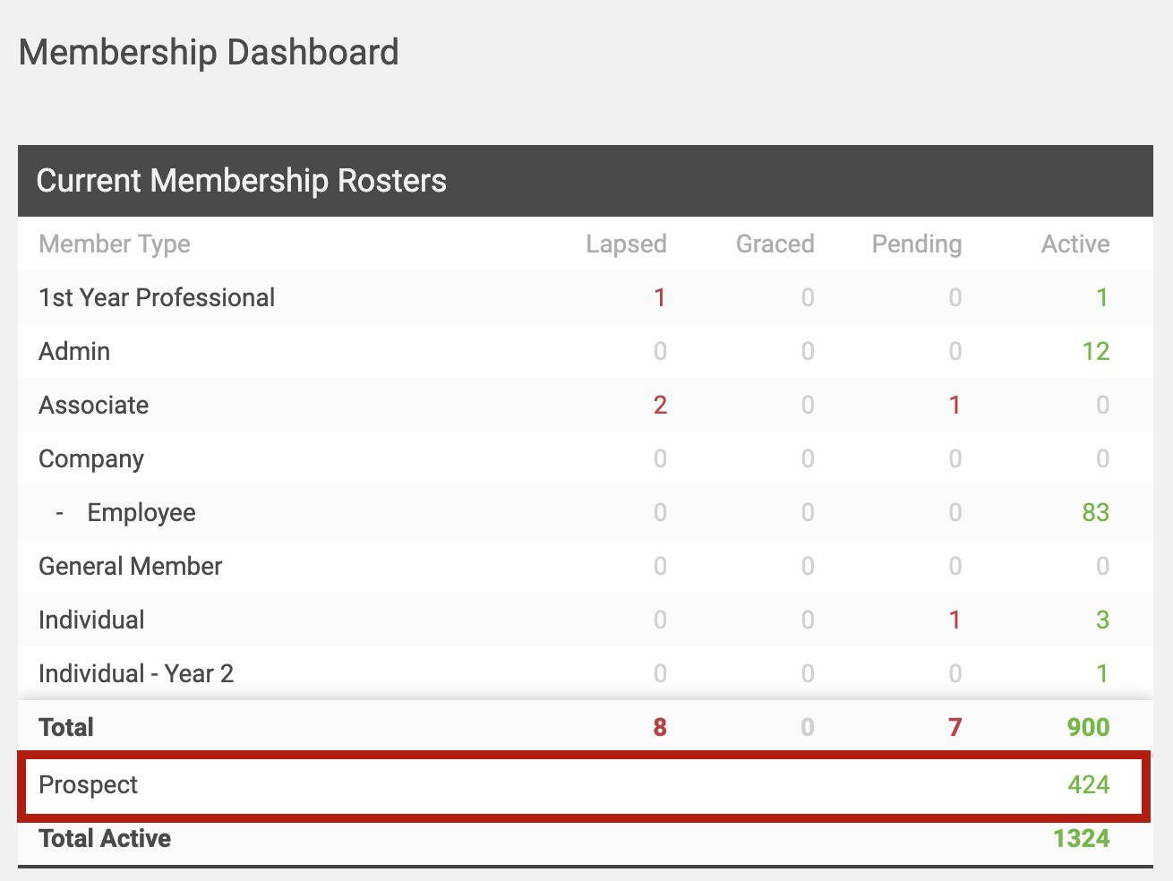Click the General Member row label
Viewport: 1173px width, 881px height.
(x=130, y=566)
